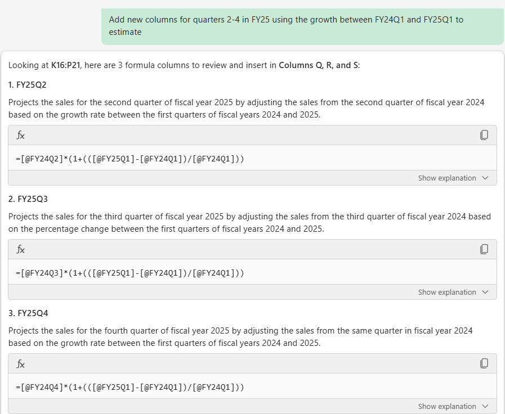Viewport: 505px width, 414px height.
Task: Select the =[@FY24Q2] formula text
Action: pyautogui.click(x=130, y=159)
